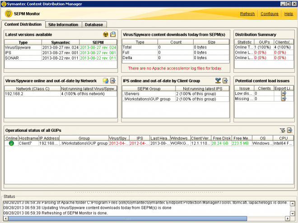Click the Issue column header

[244, 88]
